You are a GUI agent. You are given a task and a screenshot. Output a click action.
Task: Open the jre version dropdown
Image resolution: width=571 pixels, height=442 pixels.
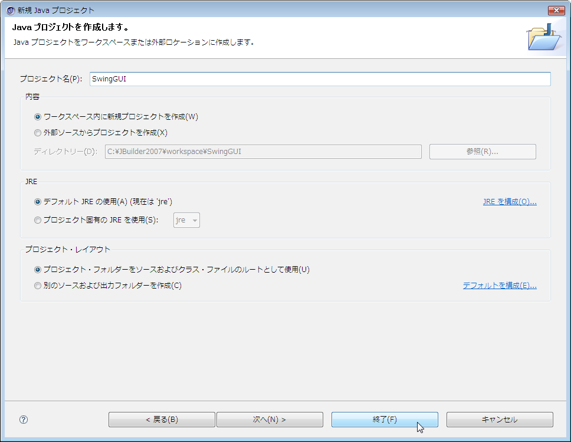pos(186,220)
